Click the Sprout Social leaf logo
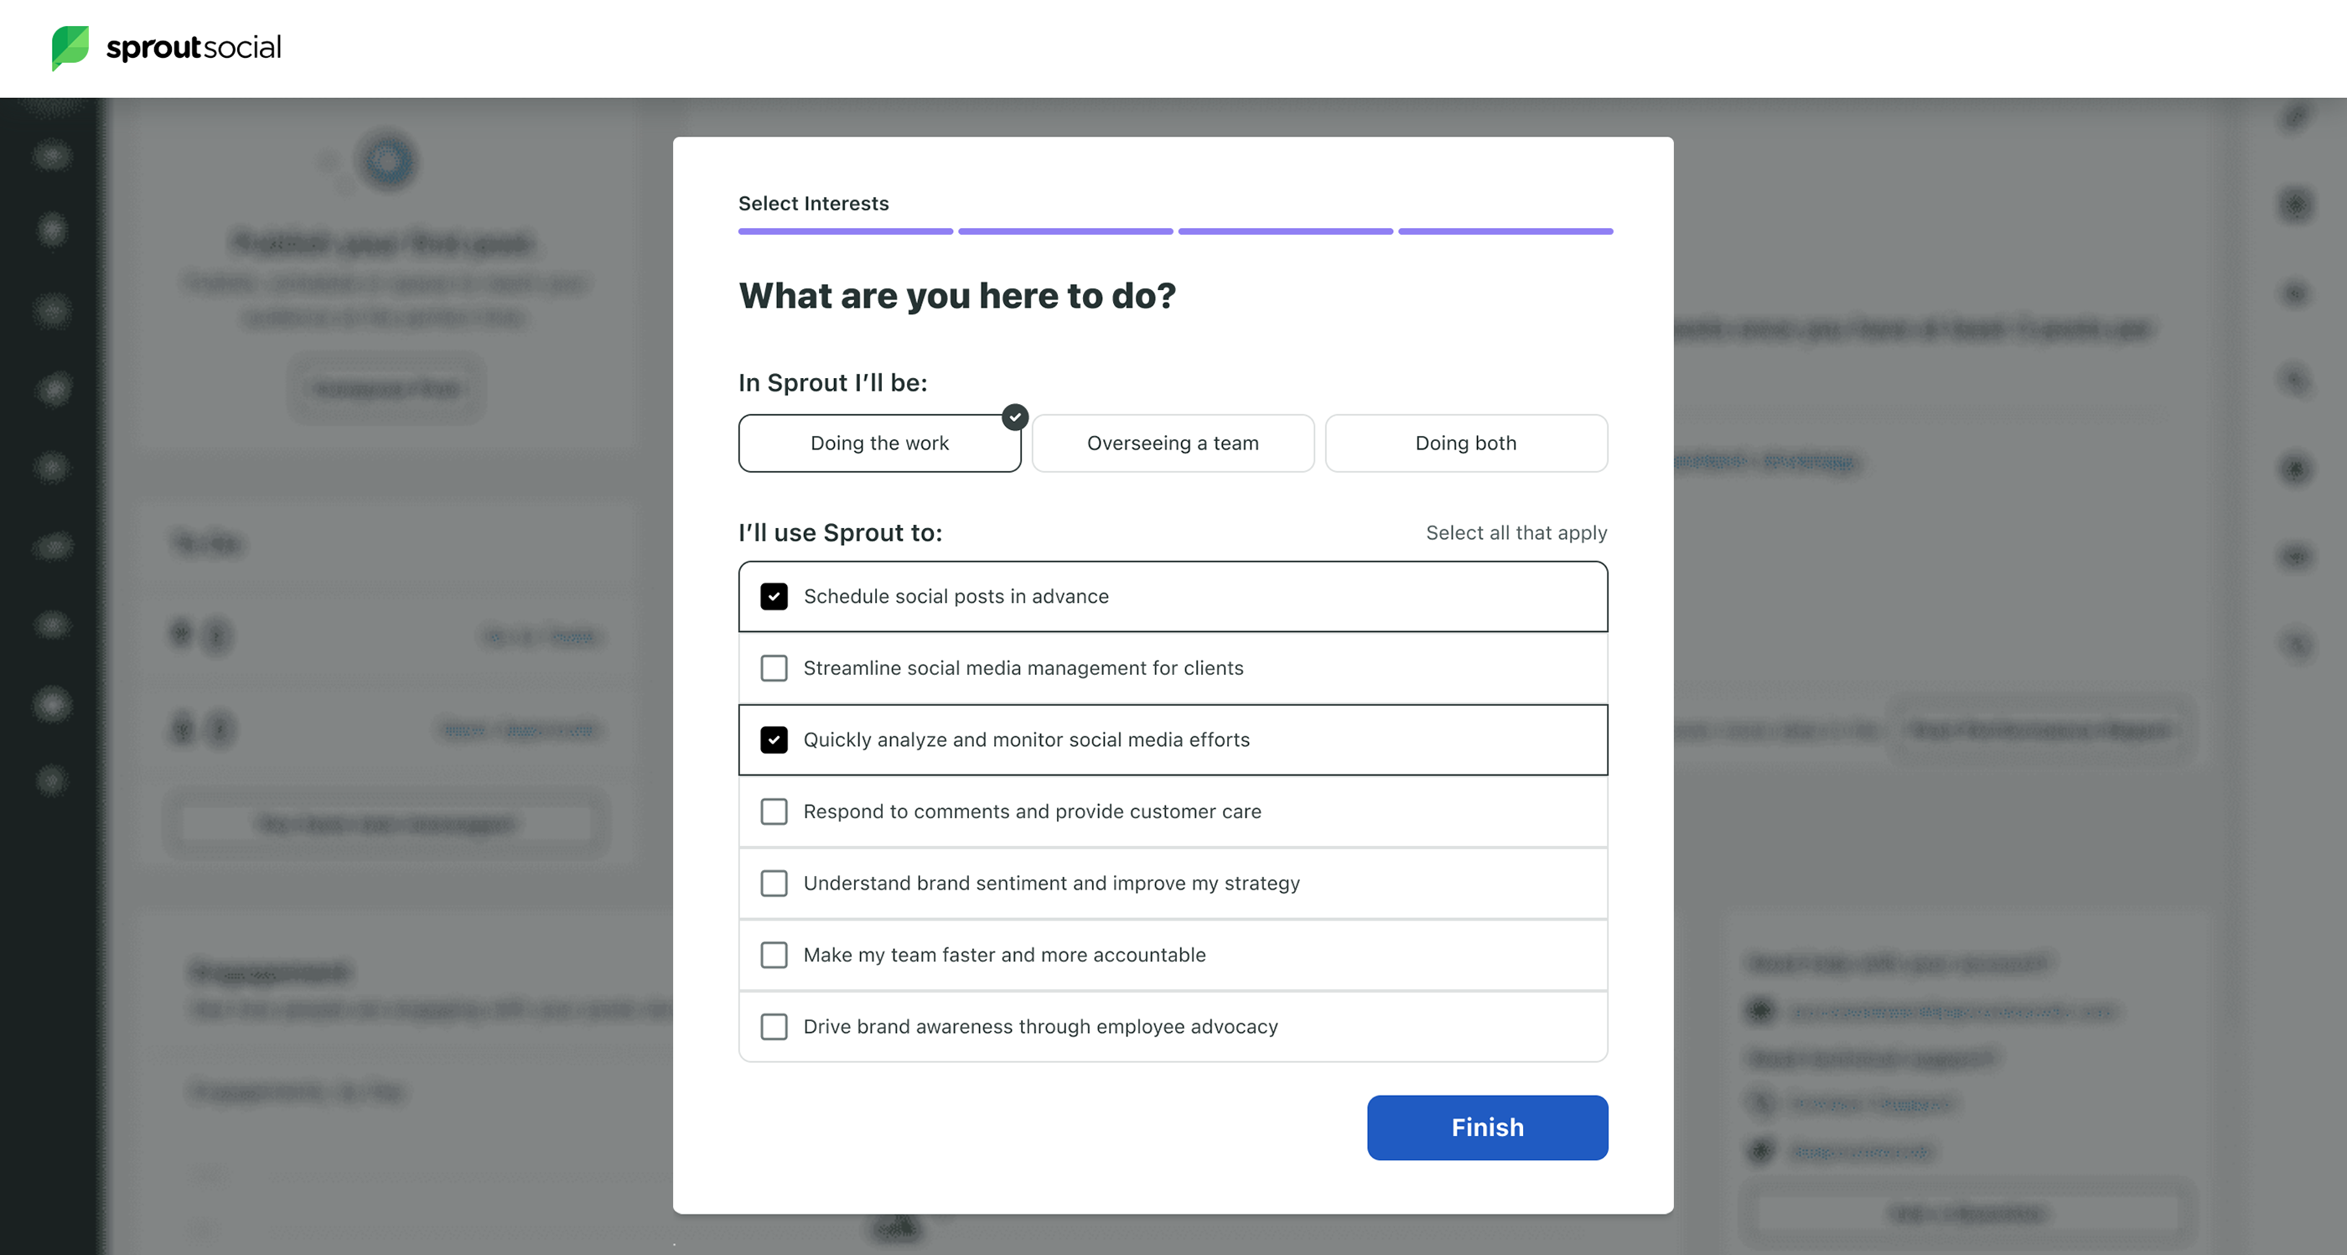The height and width of the screenshot is (1255, 2347). coord(70,48)
